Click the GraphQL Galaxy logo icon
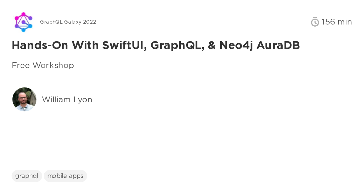The width and height of the screenshot is (364, 190). [x=24, y=22]
